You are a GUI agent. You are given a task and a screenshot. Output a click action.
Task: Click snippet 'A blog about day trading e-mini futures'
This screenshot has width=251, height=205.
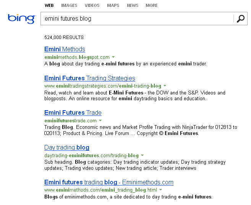click(x=125, y=64)
